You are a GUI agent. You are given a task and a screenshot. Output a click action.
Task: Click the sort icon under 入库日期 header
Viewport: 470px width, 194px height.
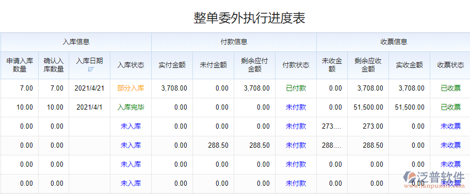tap(90, 69)
